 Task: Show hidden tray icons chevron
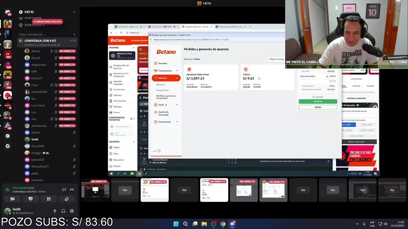[x=357, y=224]
